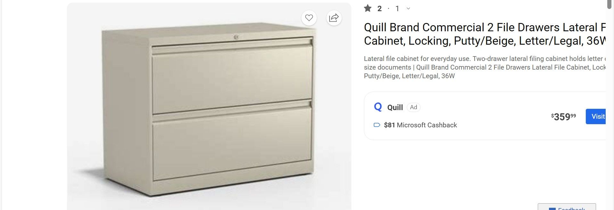The image size is (614, 210).
Task: Click the blue Feedback icon
Action: pyautogui.click(x=552, y=209)
